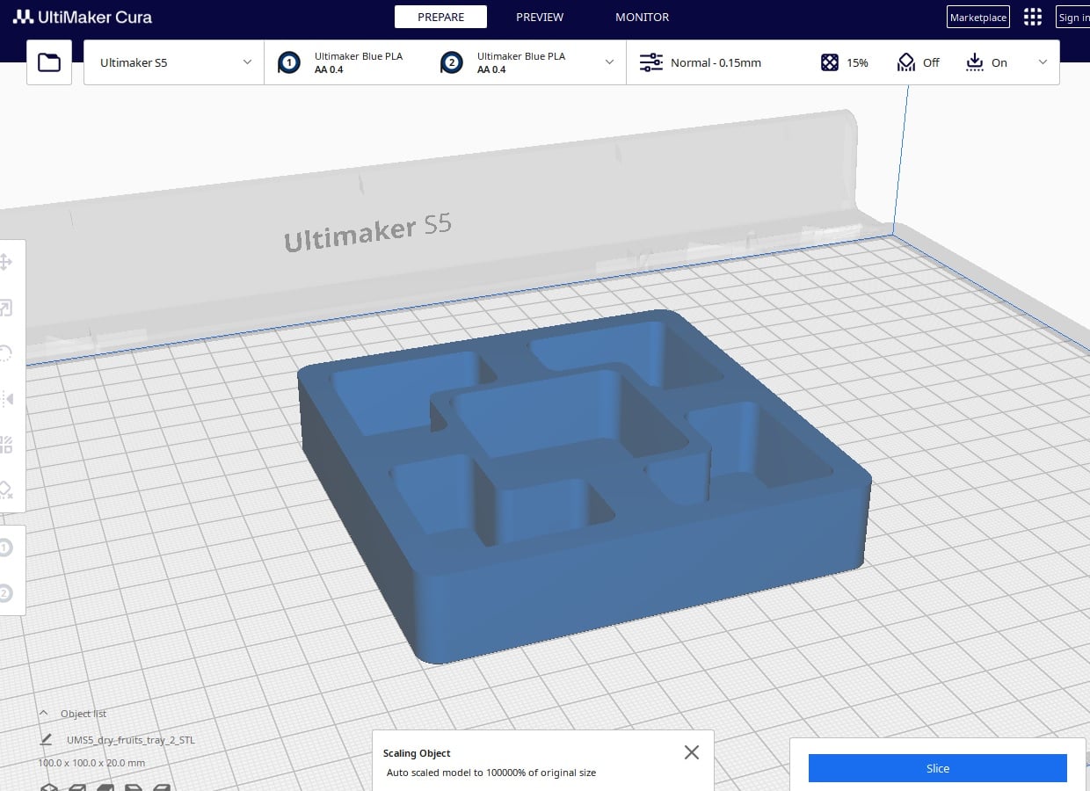Click the support Off label
Viewport: 1090px width, 791px height.
tap(931, 62)
